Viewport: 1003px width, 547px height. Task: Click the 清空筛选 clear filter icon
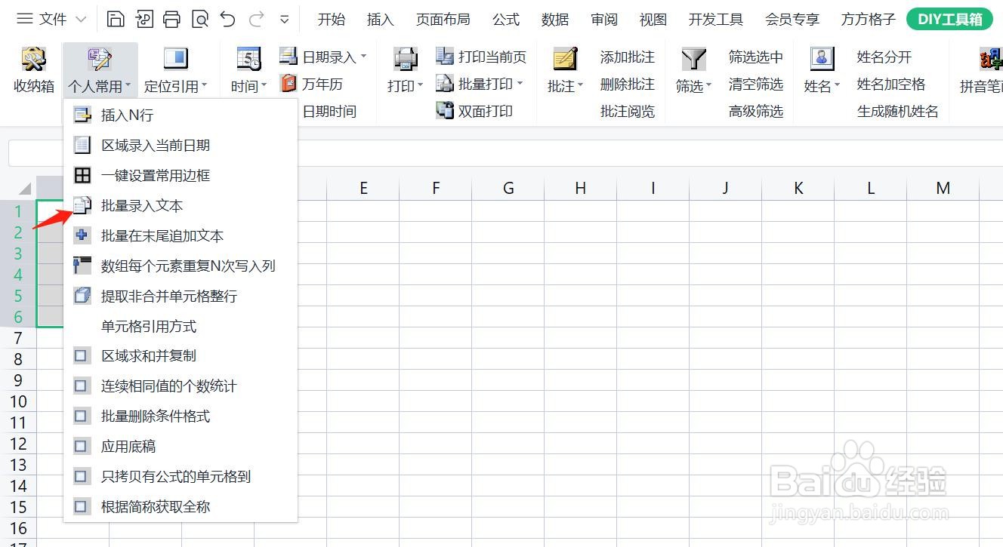point(756,83)
